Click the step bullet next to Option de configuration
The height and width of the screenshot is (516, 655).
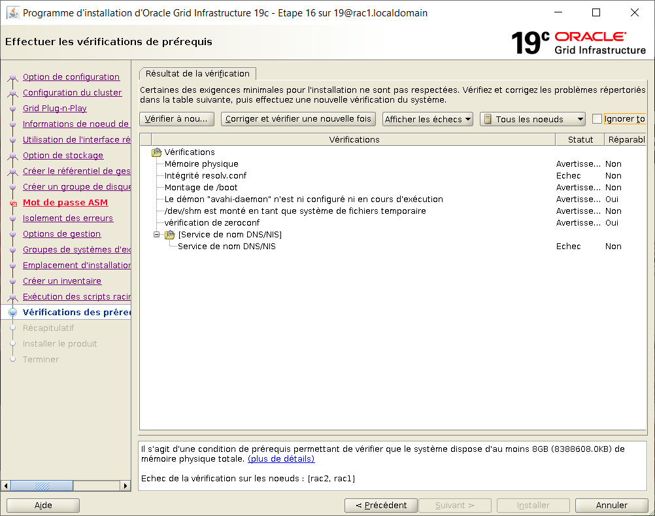(13, 77)
